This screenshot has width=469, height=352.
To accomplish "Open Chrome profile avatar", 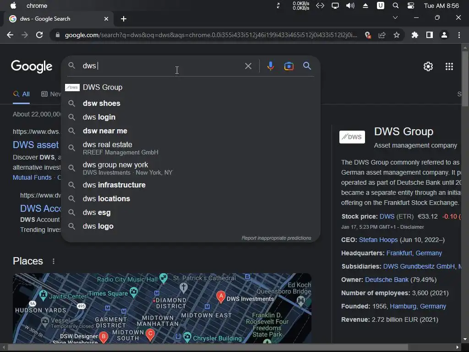I will (x=444, y=35).
